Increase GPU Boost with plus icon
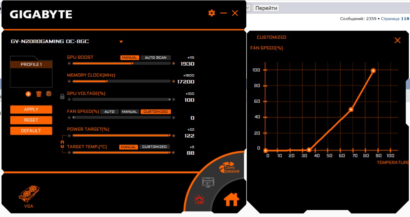 174,63
